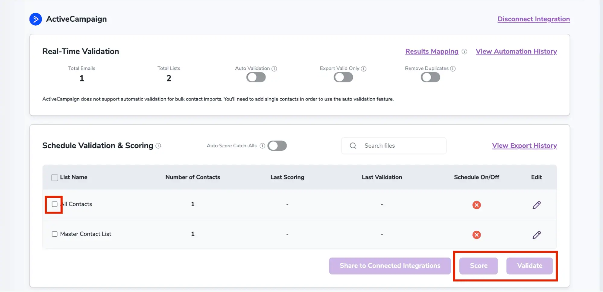
Task: Click the ActiveCampaign logo icon
Action: 36,19
